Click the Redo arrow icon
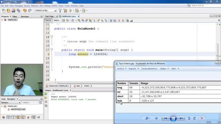The image size is (221, 124). tap(30, 11)
